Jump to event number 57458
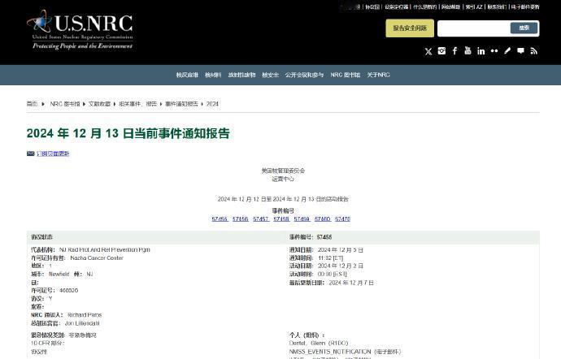The width and height of the screenshot is (561, 359). (281, 218)
